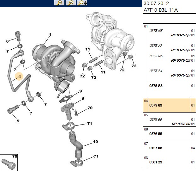Click callout 70 beside the small screw

(x=90, y=108)
